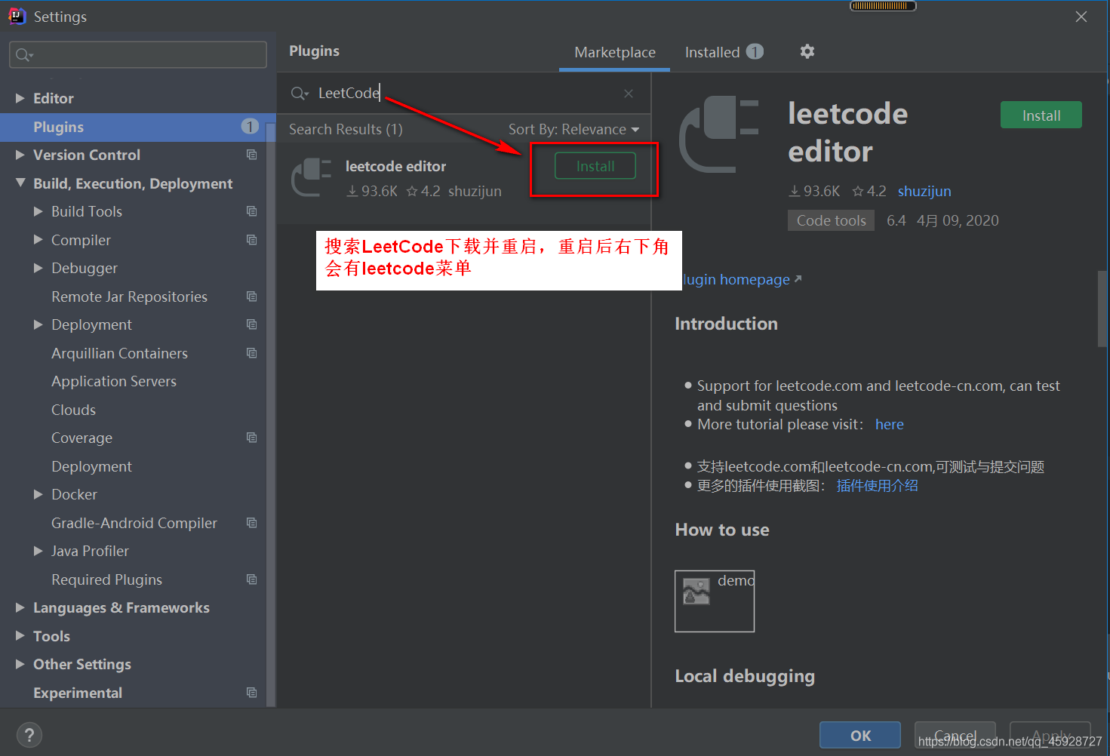This screenshot has height=756, width=1110.
Task: Click the settings search magnifier icon
Action: tap(24, 55)
